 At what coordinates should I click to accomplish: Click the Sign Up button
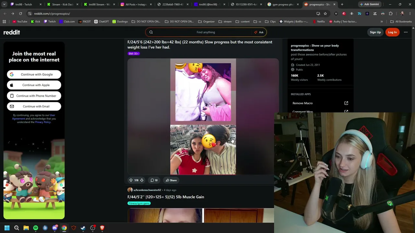[x=375, y=32]
